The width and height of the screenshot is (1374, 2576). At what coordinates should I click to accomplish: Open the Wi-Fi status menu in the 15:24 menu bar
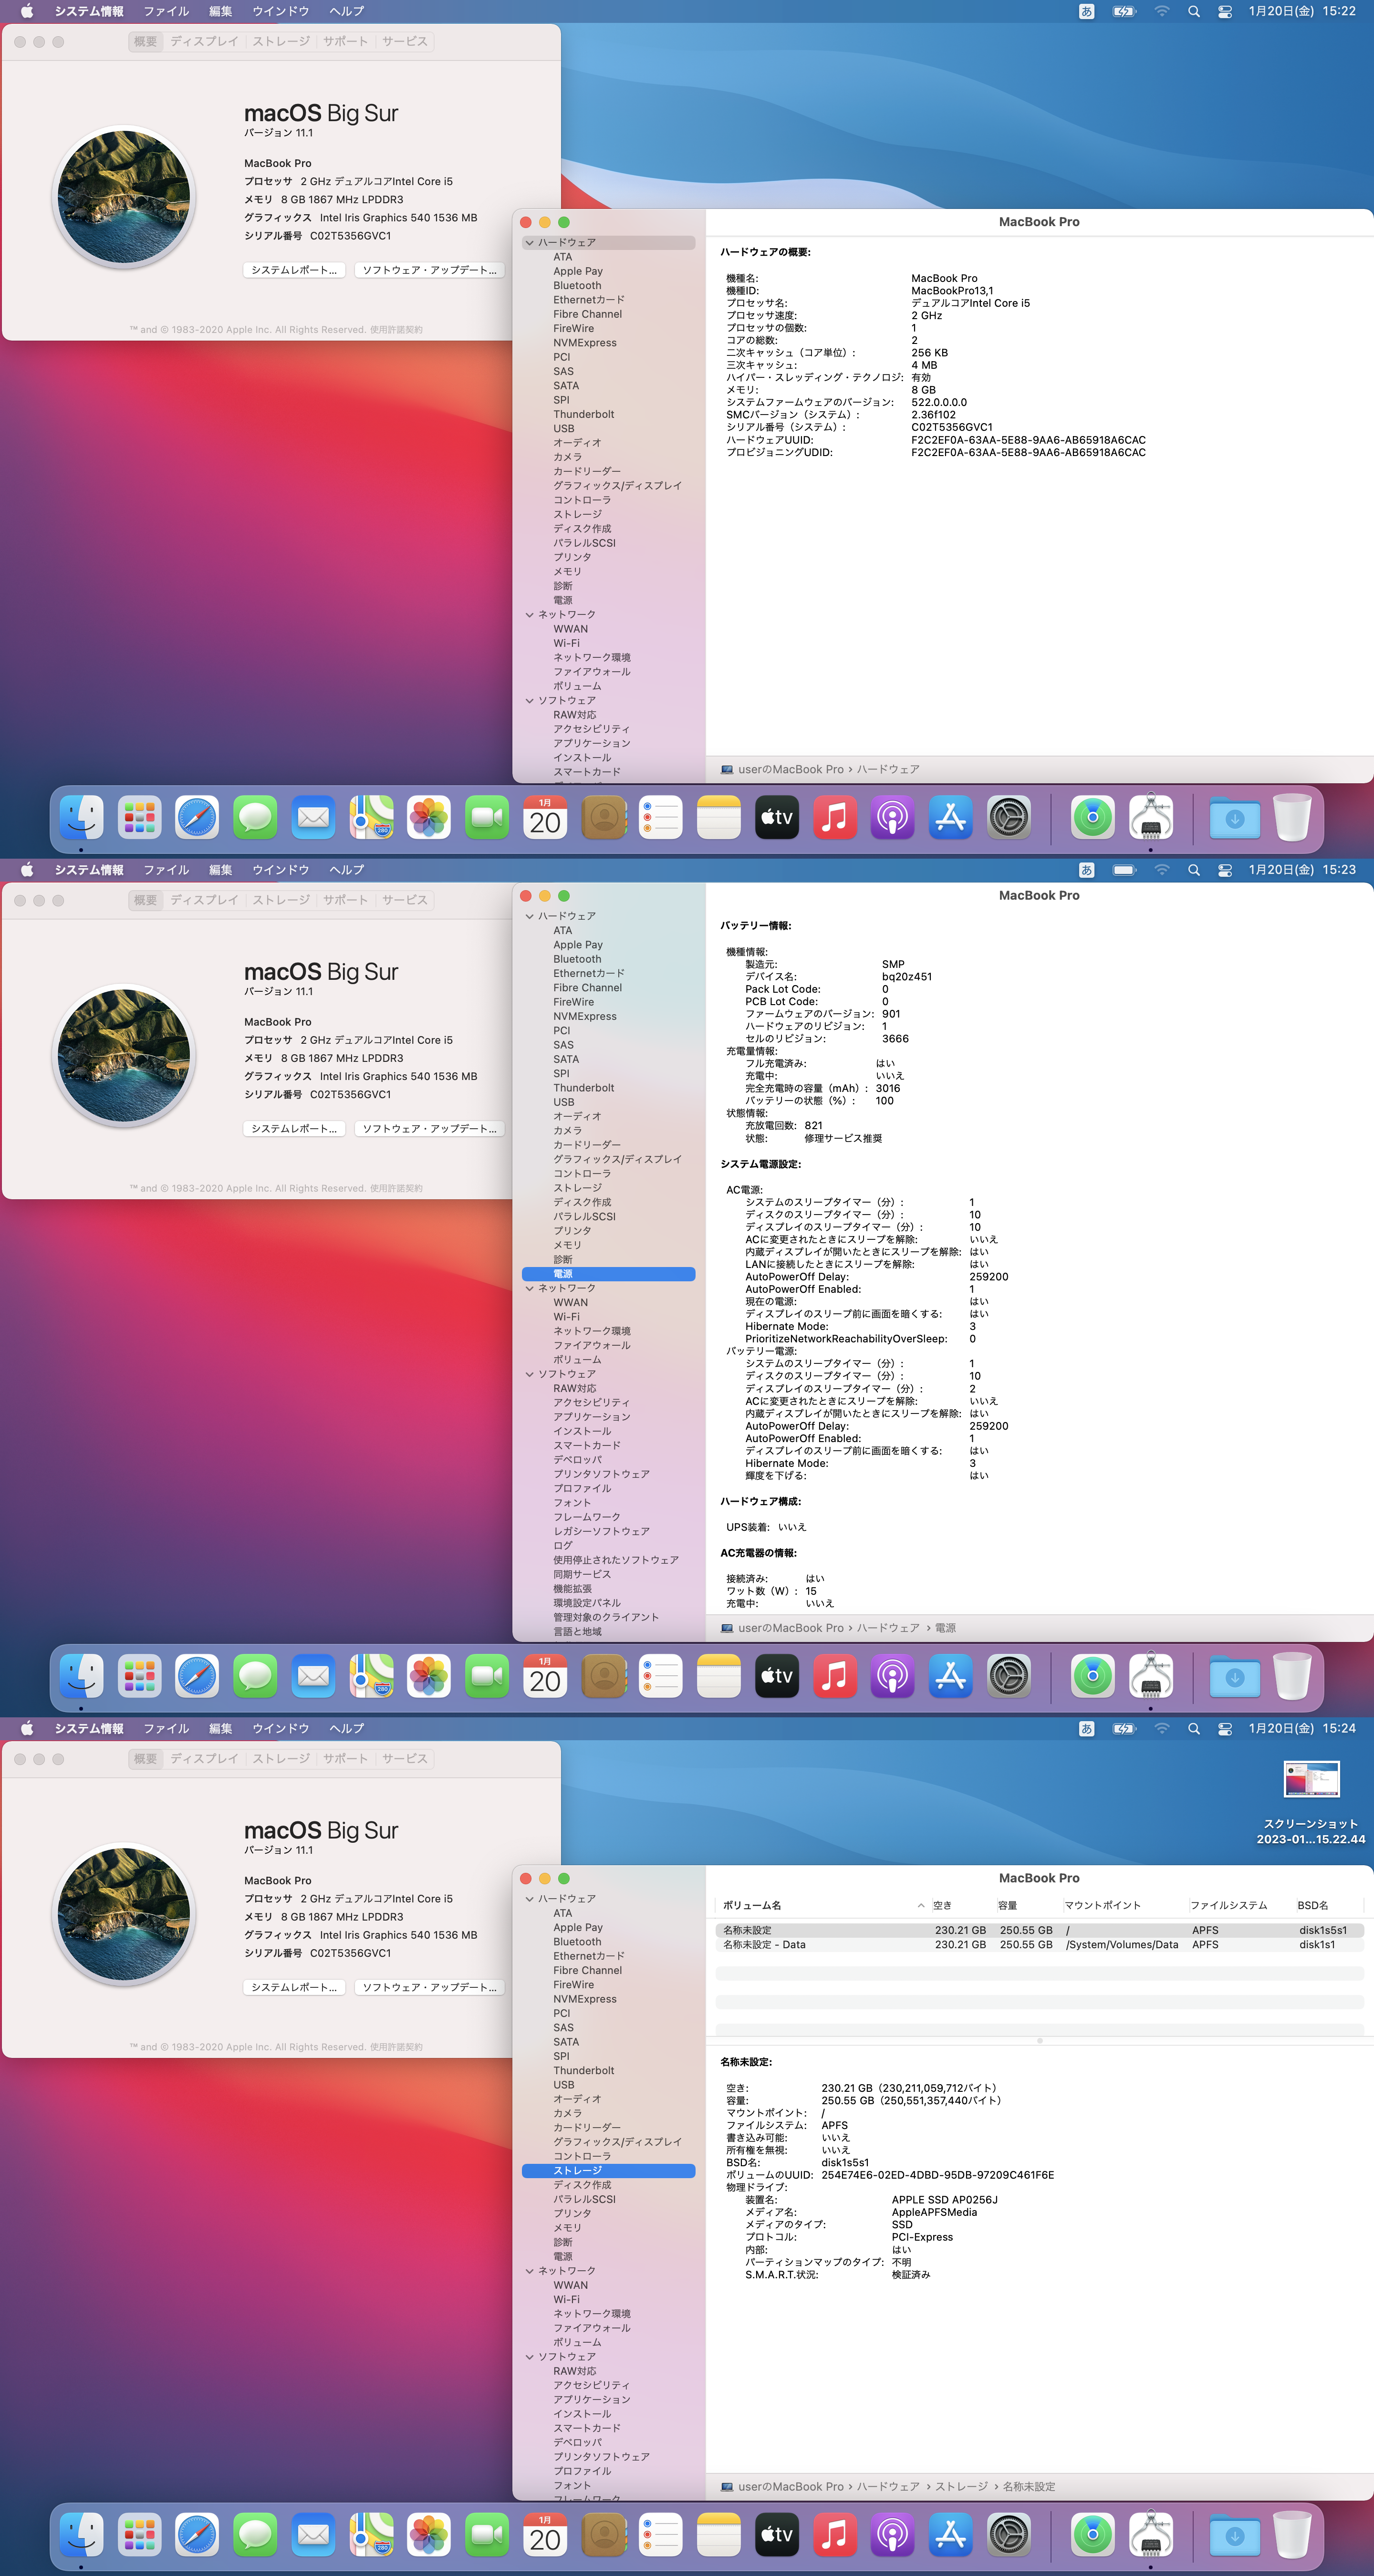(1162, 1728)
